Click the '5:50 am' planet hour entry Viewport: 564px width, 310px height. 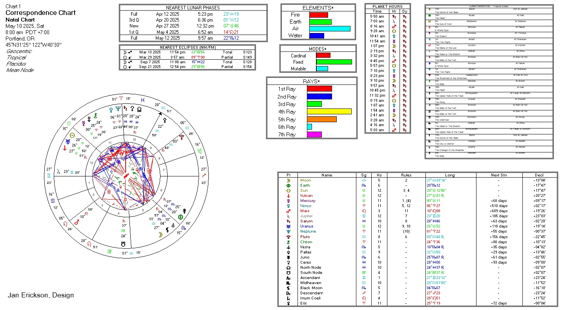(x=377, y=16)
